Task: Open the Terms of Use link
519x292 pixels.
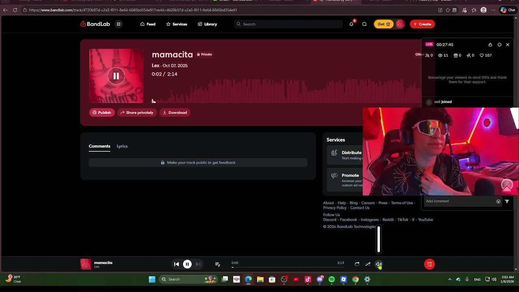Action: (x=402, y=203)
